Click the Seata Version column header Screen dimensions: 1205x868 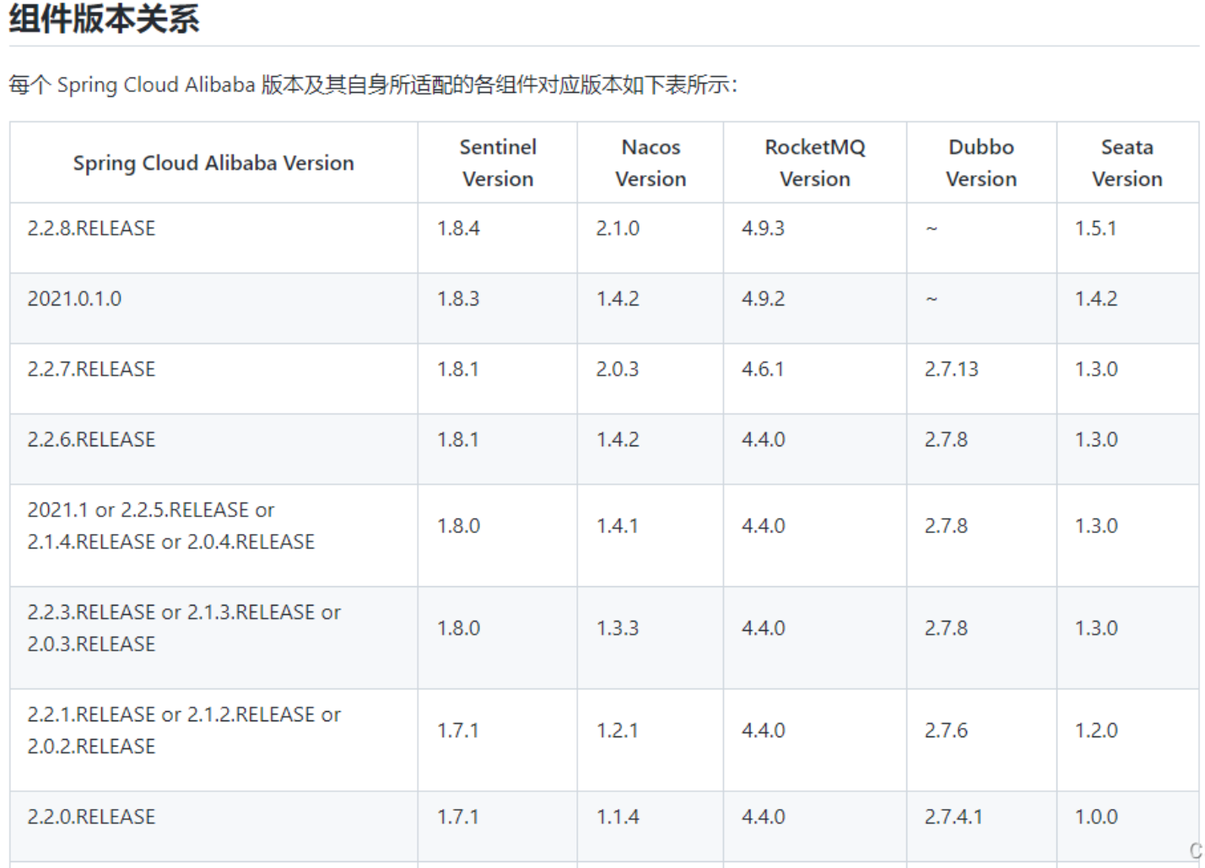(1127, 163)
